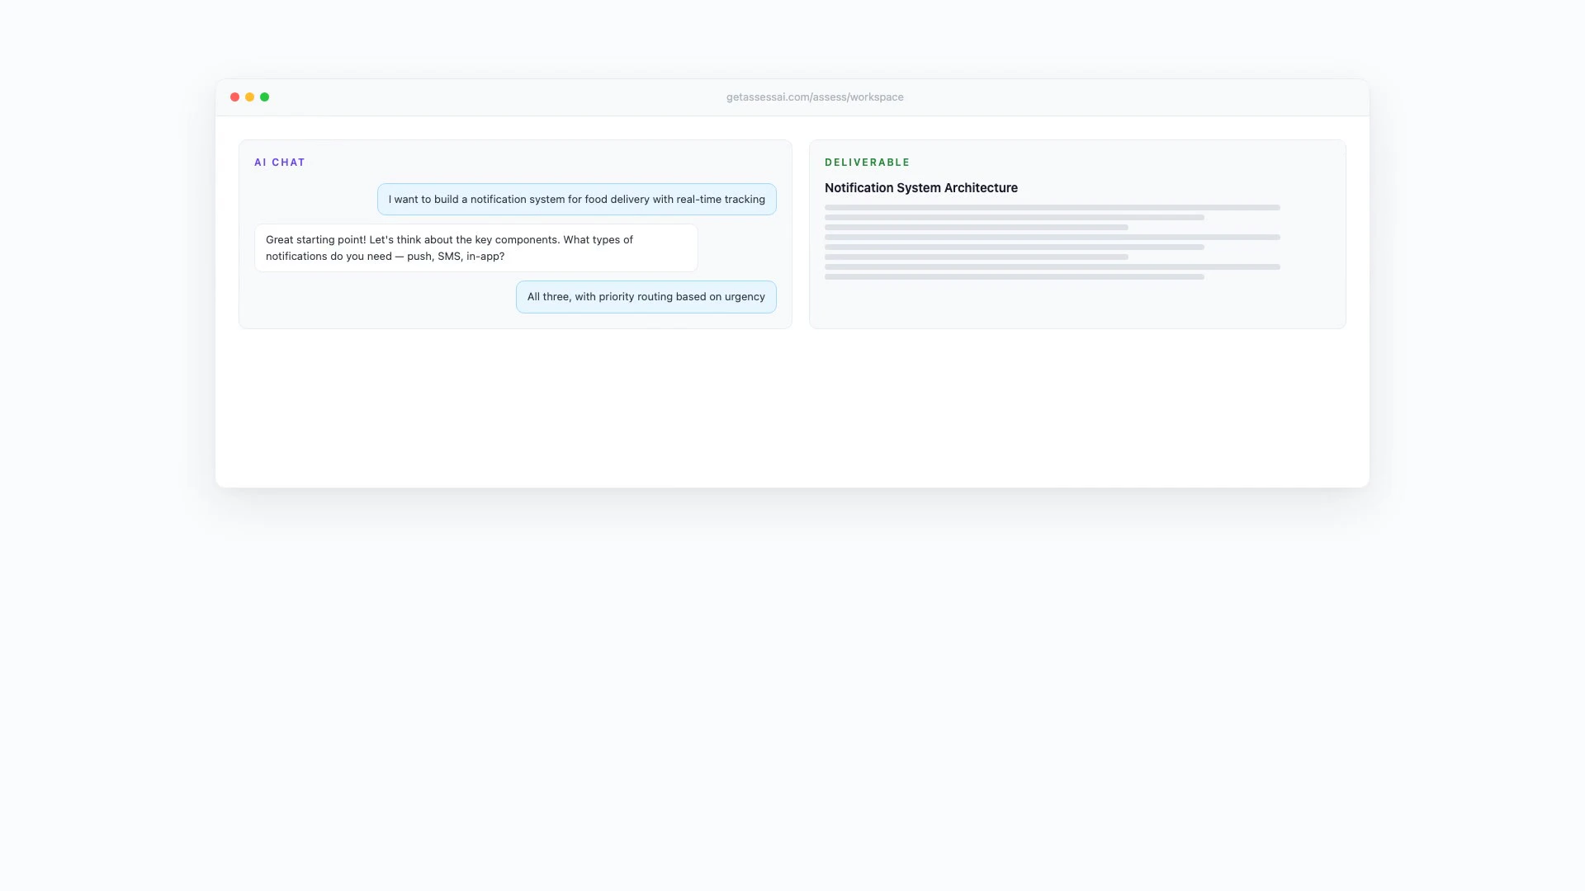Click the getassessai.com/assess/workspace address text
The image size is (1585, 891).
(x=814, y=97)
